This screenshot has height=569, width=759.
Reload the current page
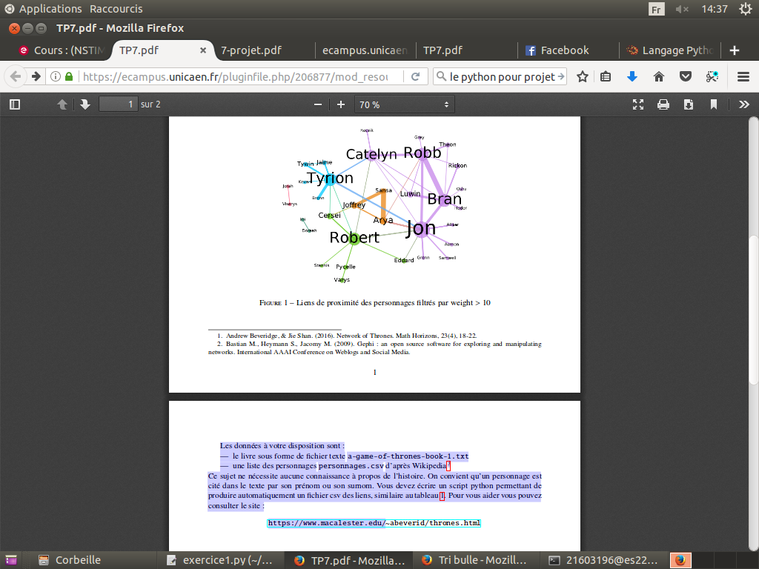pyautogui.click(x=416, y=76)
